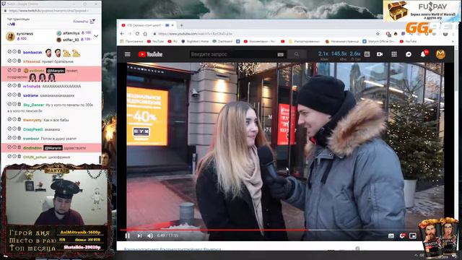This screenshot has width=462, height=260.
Task: Click the Twitch chat popout address bar
Action: (48, 11)
